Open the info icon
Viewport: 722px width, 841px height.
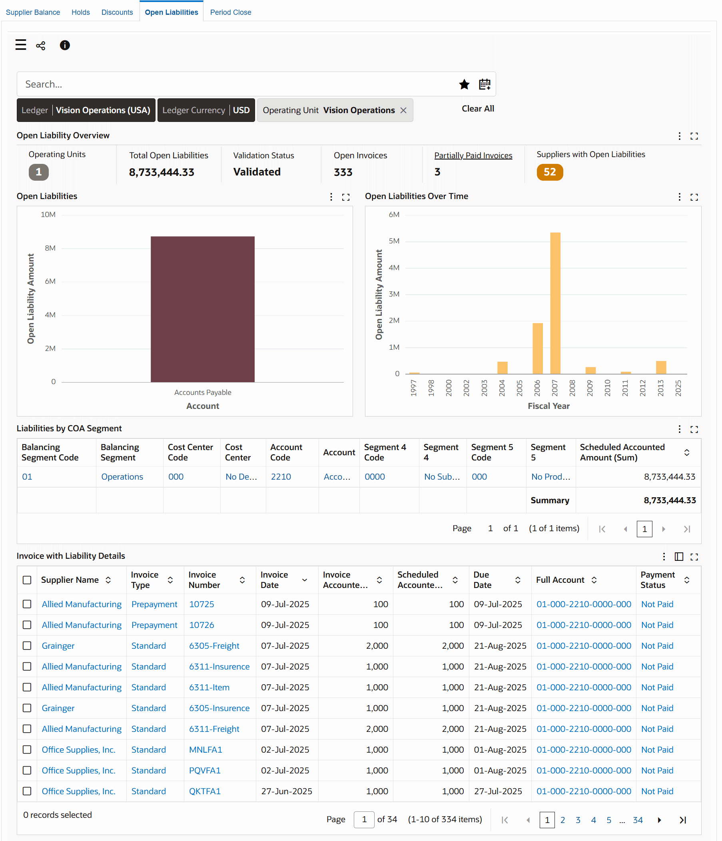pos(65,45)
